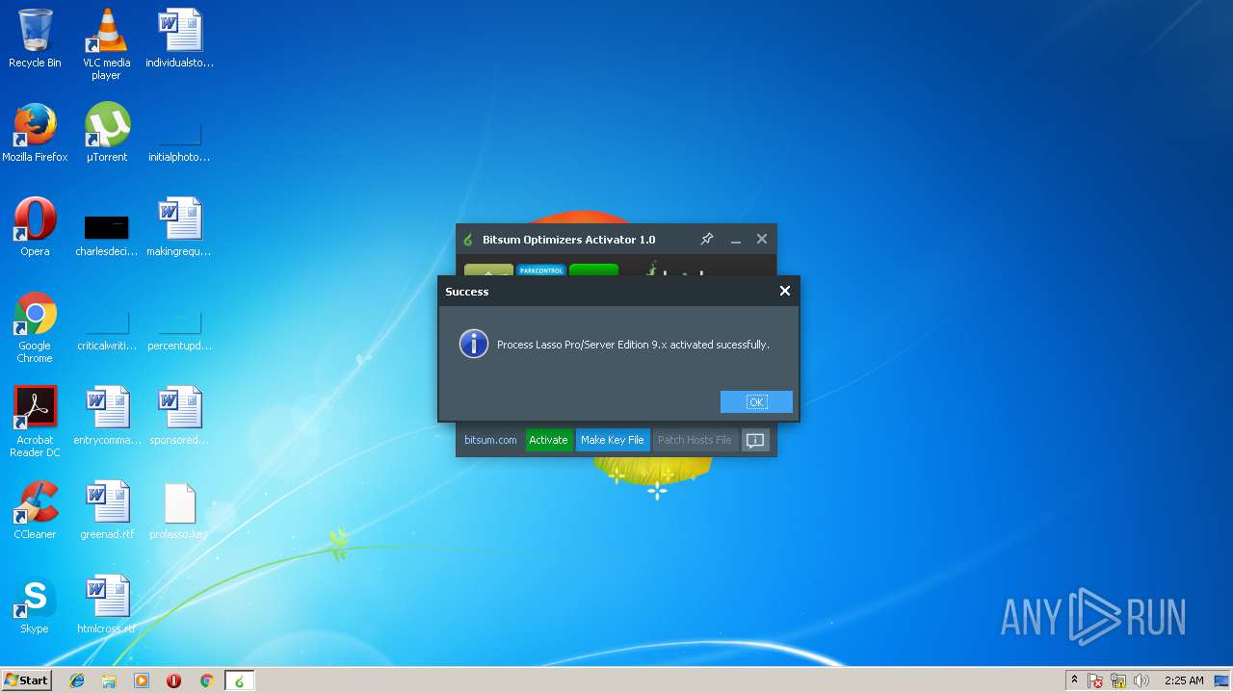Open Internet Explorer from taskbar
This screenshot has height=693, width=1233.
pos(77,680)
